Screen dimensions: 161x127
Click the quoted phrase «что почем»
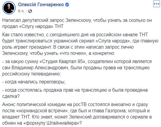click(73, 53)
